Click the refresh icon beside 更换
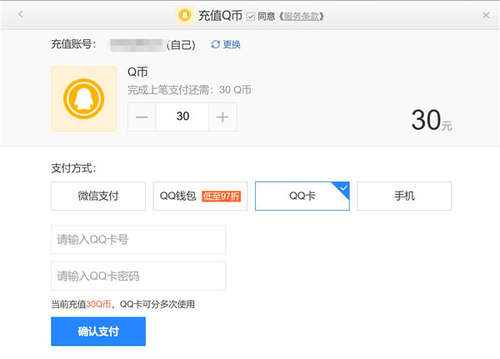Screen dimensions: 500x359 (216, 45)
